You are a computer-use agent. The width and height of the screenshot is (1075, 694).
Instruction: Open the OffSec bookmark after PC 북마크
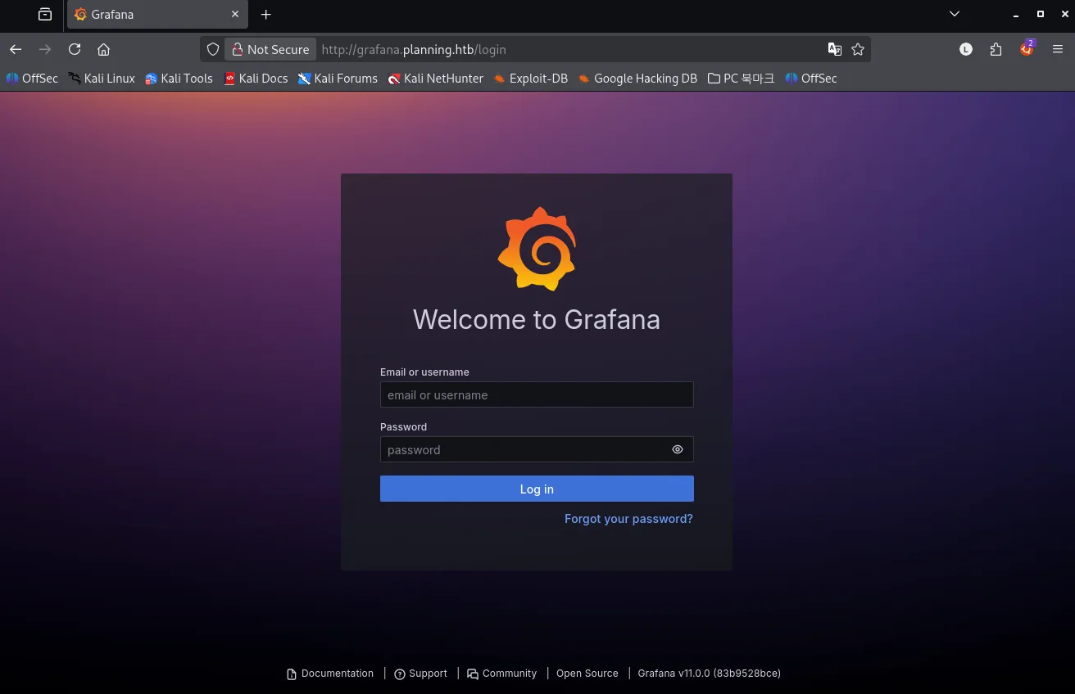coord(811,79)
